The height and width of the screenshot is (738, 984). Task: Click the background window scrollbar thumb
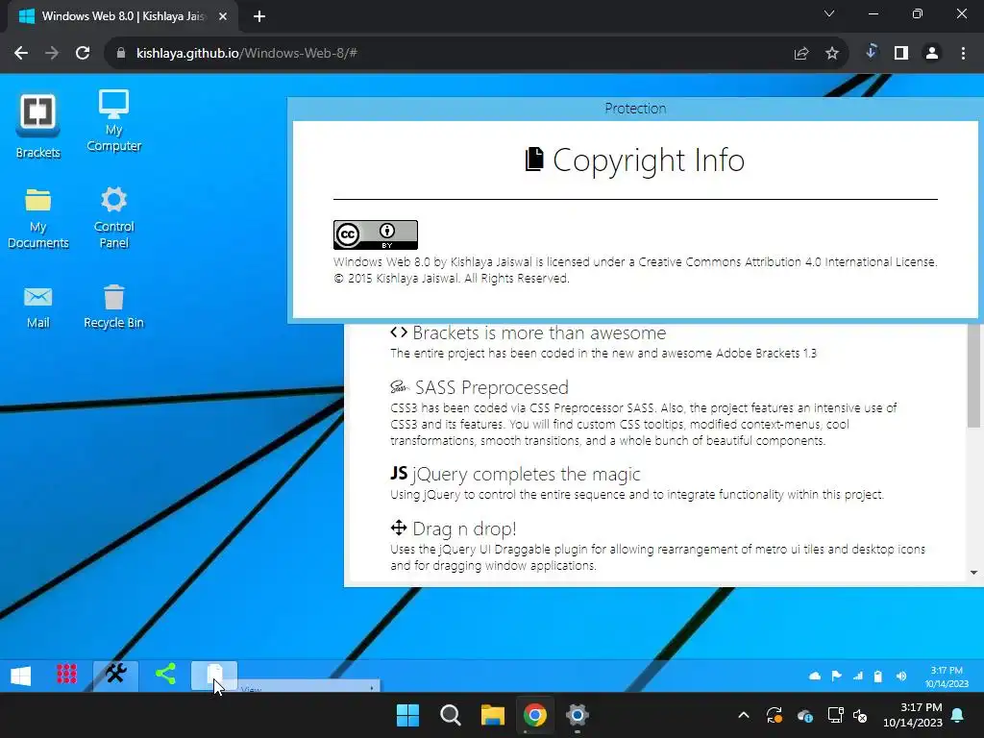(x=973, y=377)
